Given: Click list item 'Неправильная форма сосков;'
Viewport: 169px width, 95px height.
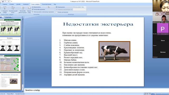Looking at the screenshot, I should click(77, 72).
